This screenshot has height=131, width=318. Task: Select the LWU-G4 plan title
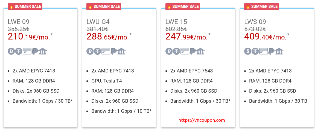(x=98, y=22)
